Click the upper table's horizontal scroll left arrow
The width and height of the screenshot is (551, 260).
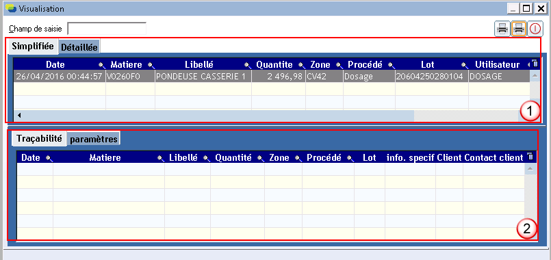point(19,115)
